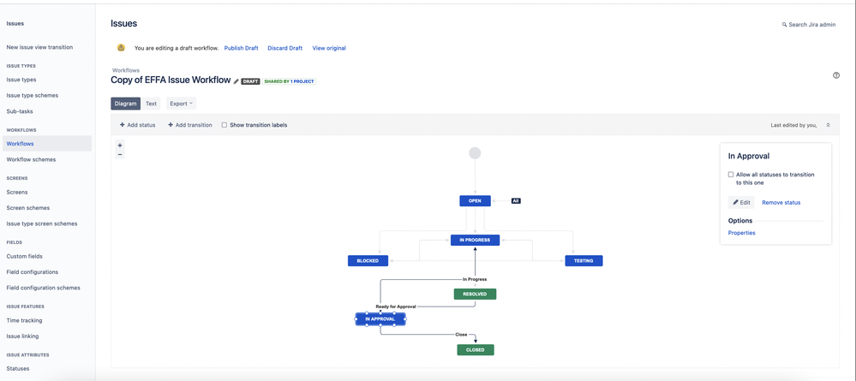Open View original link
The width and height of the screenshot is (856, 381).
point(329,48)
